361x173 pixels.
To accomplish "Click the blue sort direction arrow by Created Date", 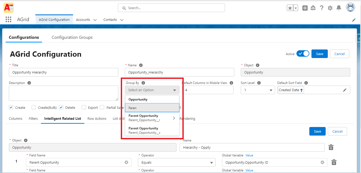I will click(302, 90).
